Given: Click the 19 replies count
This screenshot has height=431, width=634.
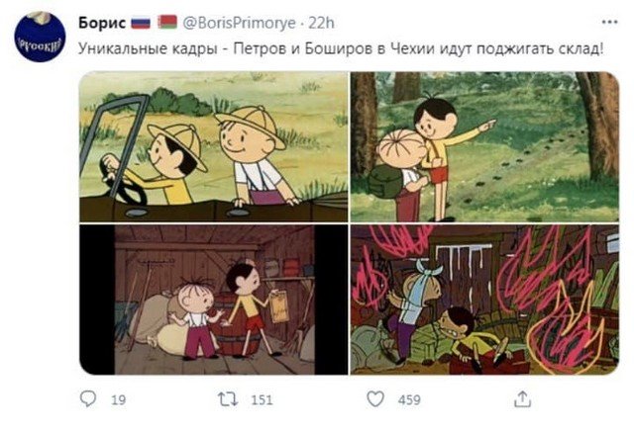Looking at the screenshot, I should pyautogui.click(x=119, y=400).
